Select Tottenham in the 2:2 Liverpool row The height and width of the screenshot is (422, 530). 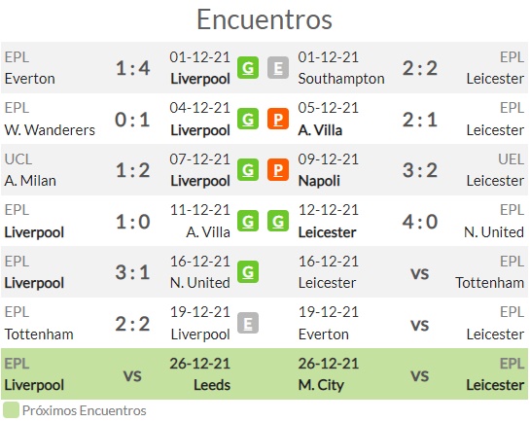[39, 334]
